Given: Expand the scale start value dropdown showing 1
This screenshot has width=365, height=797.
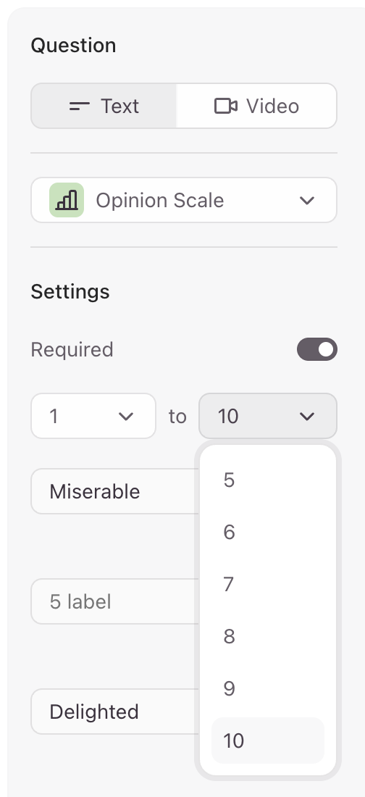Looking at the screenshot, I should point(93,416).
